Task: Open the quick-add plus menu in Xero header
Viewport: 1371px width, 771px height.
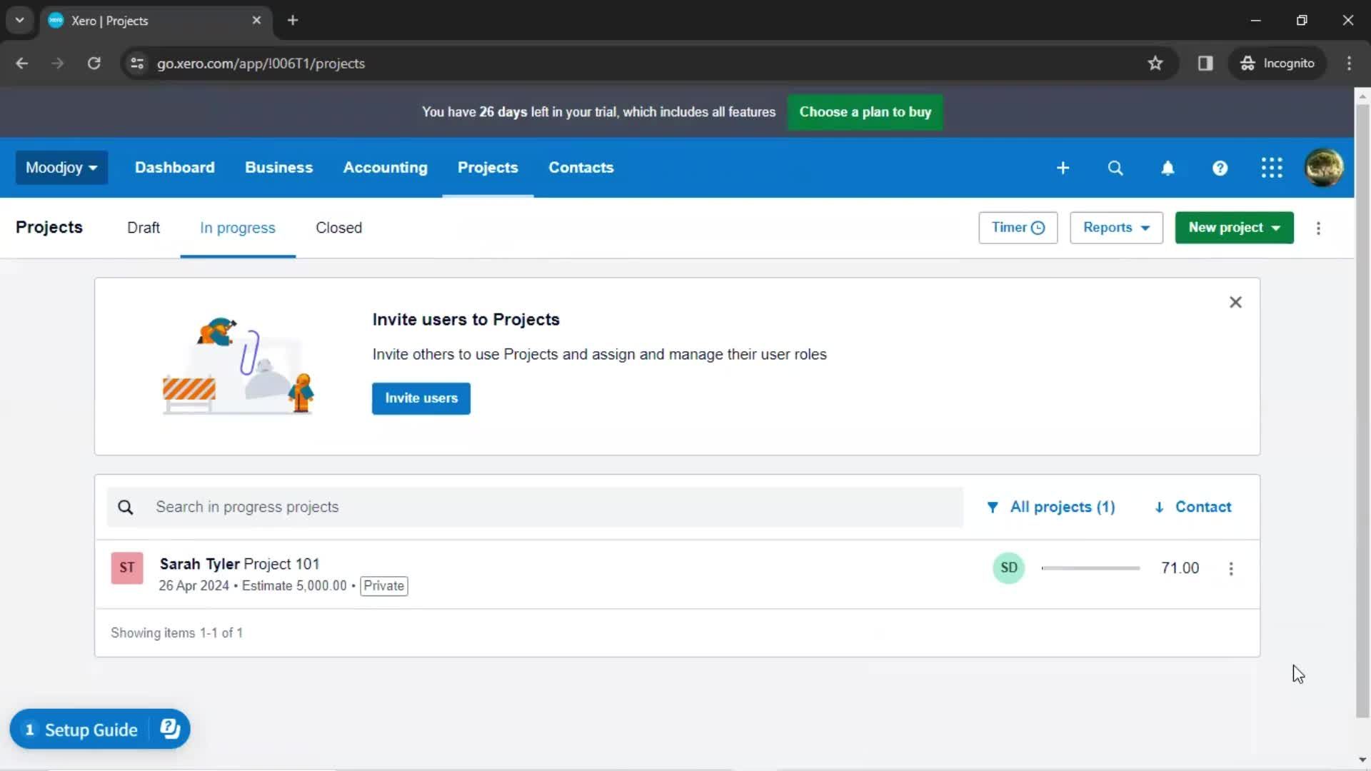Action: pos(1063,168)
